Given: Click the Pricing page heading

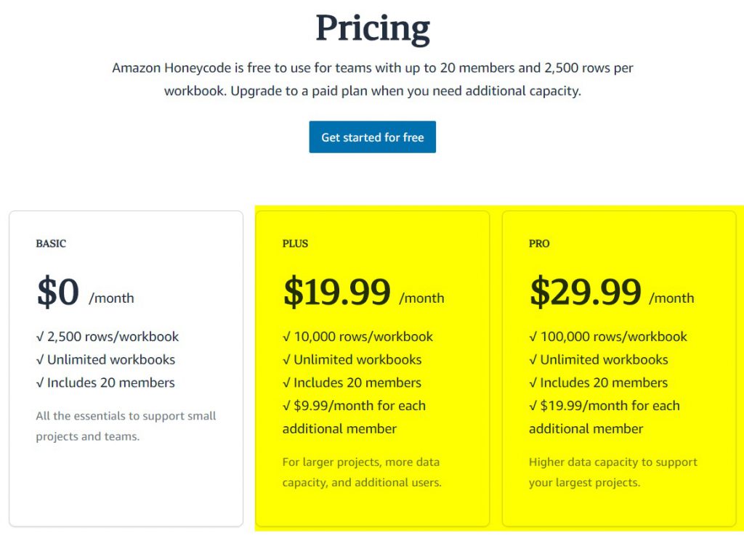Looking at the screenshot, I should [x=372, y=29].
